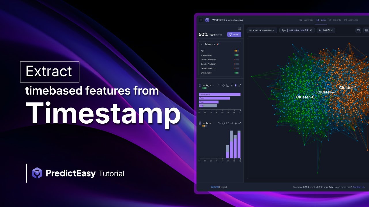Image resolution: width=369 pixels, height=207 pixels.
Task: Open the Contact Us link
Action: (x=359, y=187)
